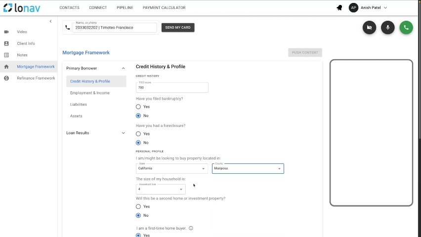Click the Send My Card button
Image resolution: width=421 pixels, height=237 pixels.
point(178,28)
